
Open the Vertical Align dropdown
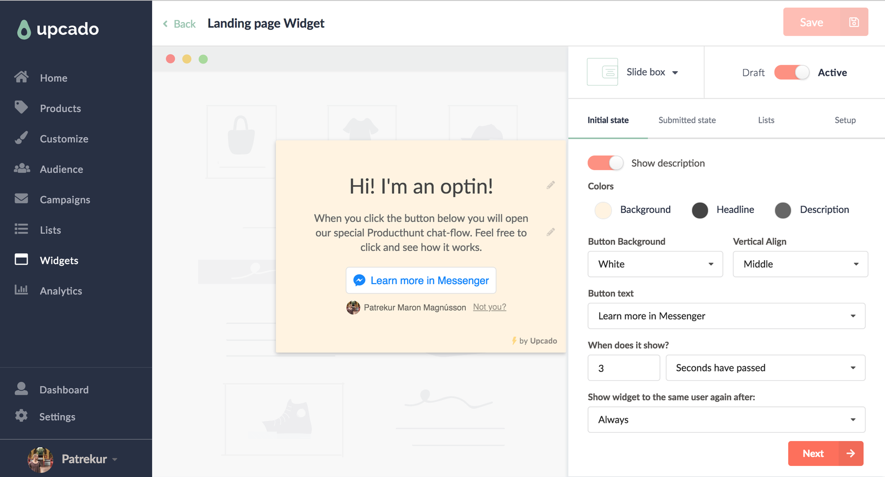(800, 264)
